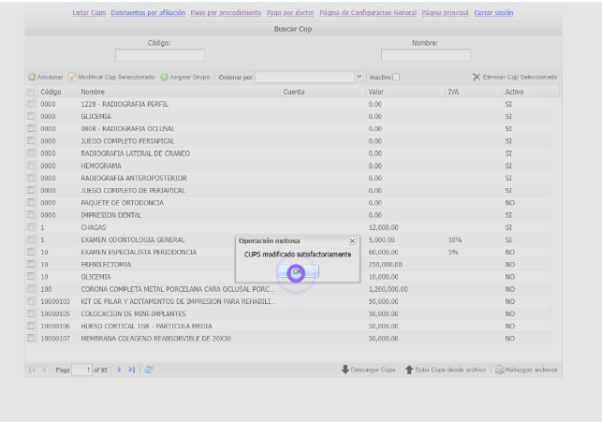Click the green Adicionar icon
The width and height of the screenshot is (602, 422).
(x=32, y=77)
